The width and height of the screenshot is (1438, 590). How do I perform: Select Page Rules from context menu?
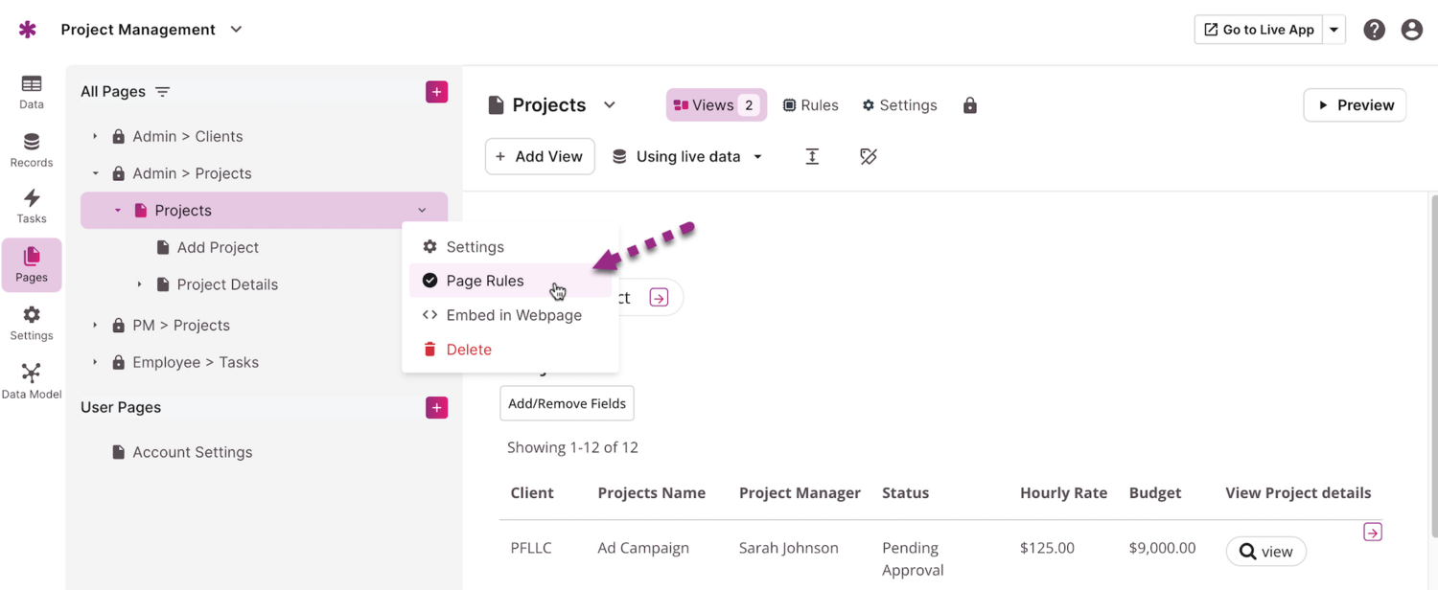[485, 281]
